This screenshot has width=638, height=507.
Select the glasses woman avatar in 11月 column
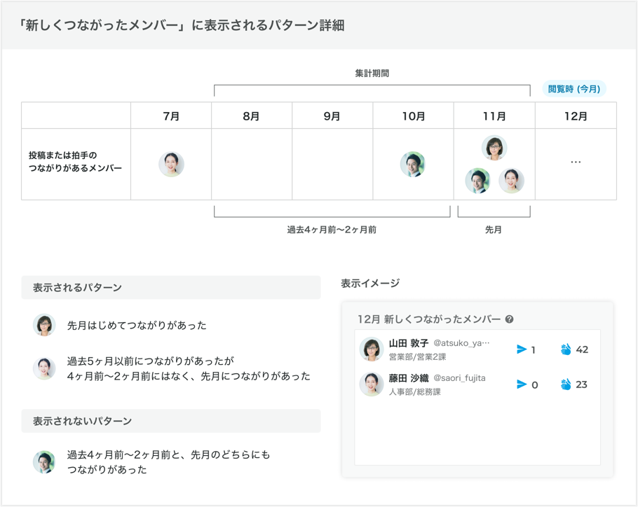pyautogui.click(x=494, y=148)
